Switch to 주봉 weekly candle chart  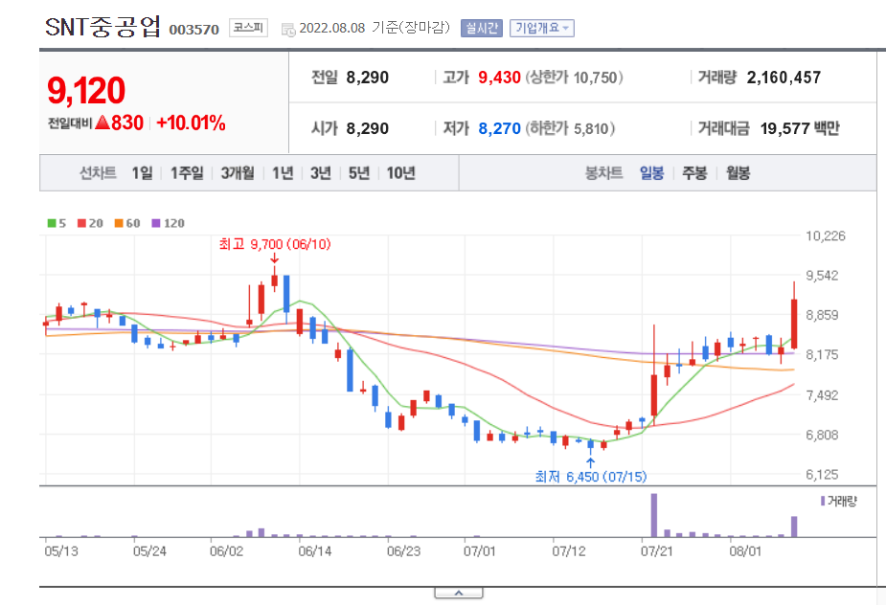point(694,173)
